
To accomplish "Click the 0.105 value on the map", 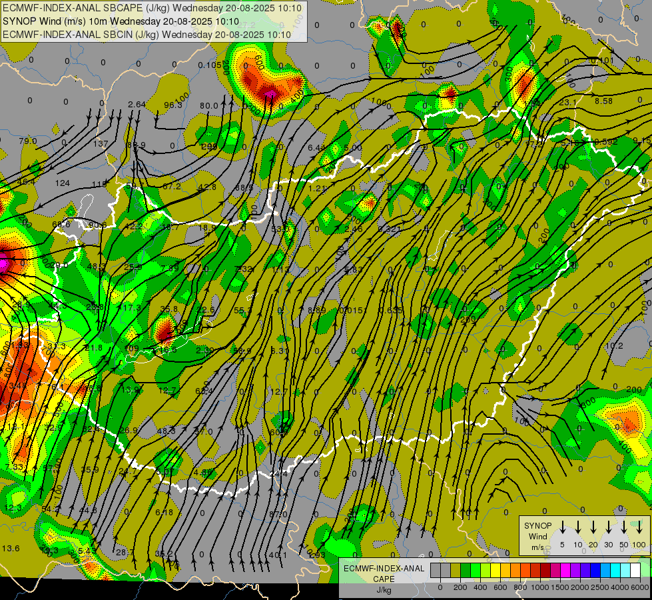I will 210,65.
